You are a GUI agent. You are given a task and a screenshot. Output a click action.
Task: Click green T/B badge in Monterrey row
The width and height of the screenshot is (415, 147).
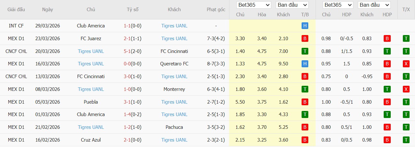click(305, 89)
